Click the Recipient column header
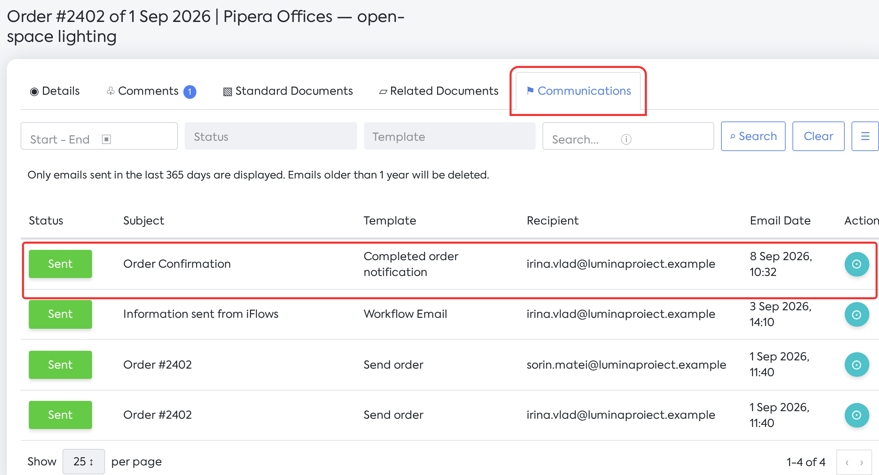The image size is (879, 475). tap(552, 221)
